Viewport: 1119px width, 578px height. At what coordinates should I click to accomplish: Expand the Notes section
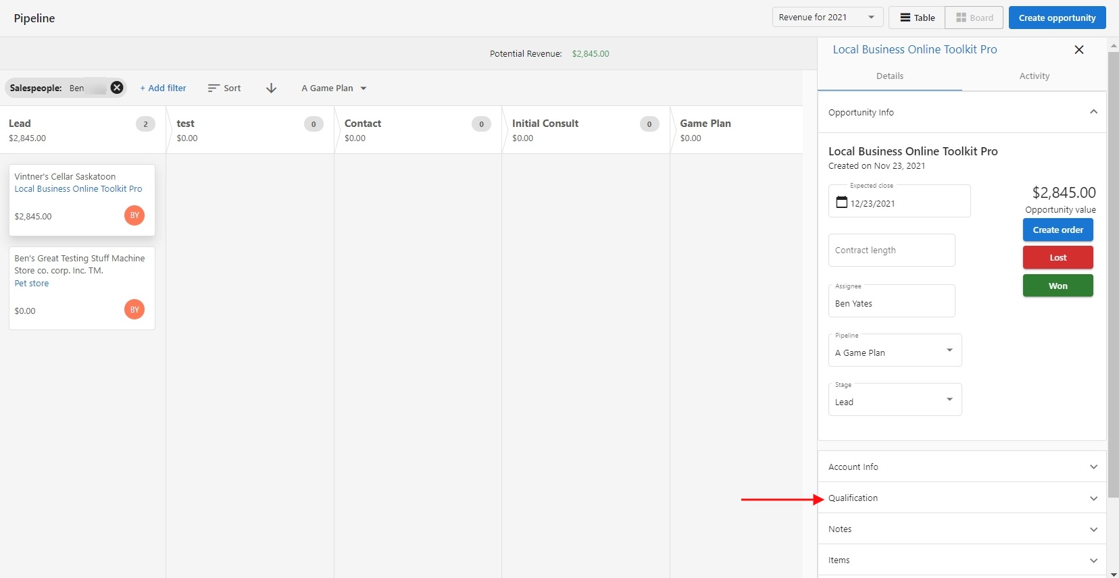tap(962, 529)
